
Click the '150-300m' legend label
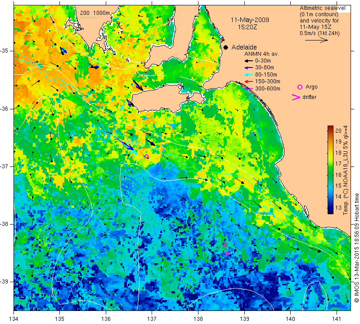[268, 81]
